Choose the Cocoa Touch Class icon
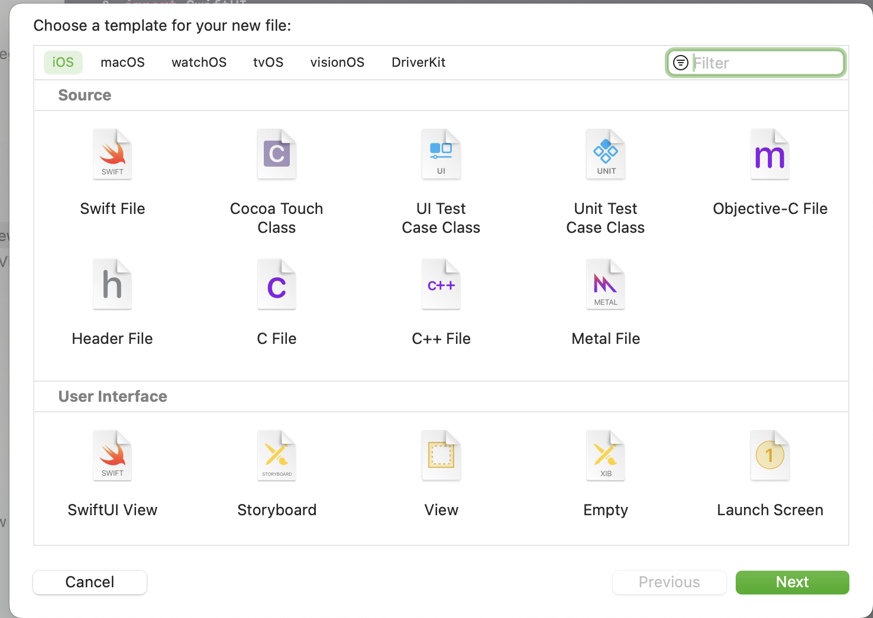 (277, 154)
